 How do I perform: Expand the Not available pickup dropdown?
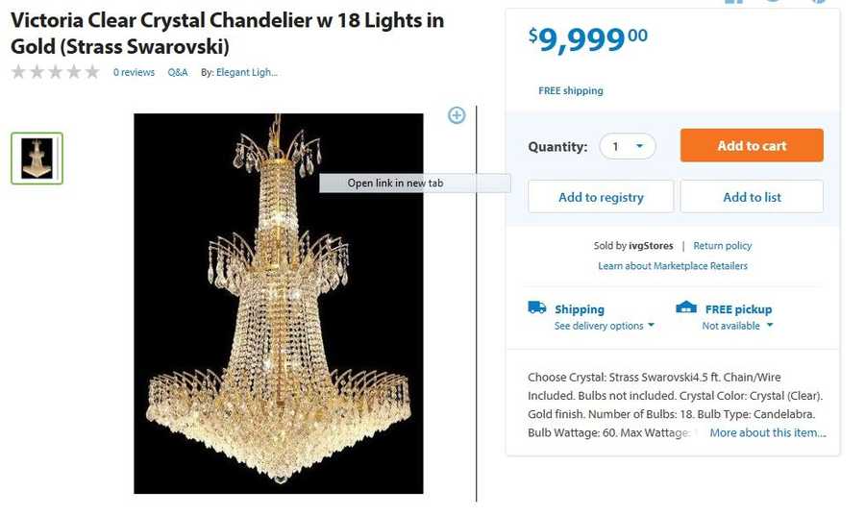[737, 326]
